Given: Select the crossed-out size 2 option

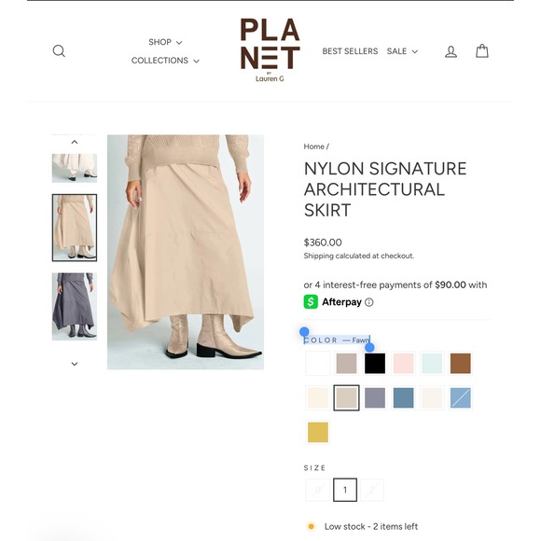Looking at the screenshot, I should (x=372, y=490).
